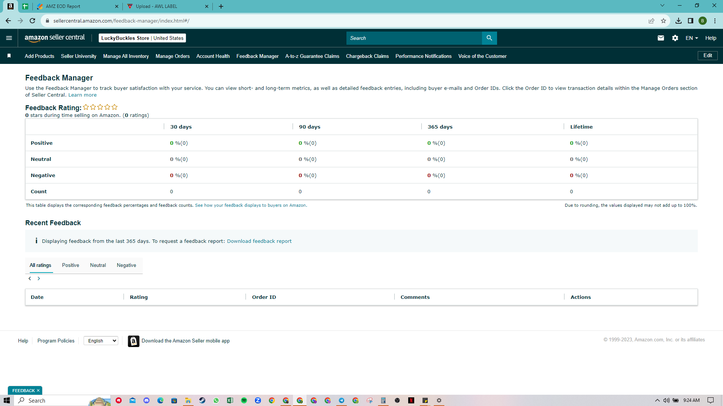Follow the Learn more link
The image size is (723, 406).
point(82,95)
